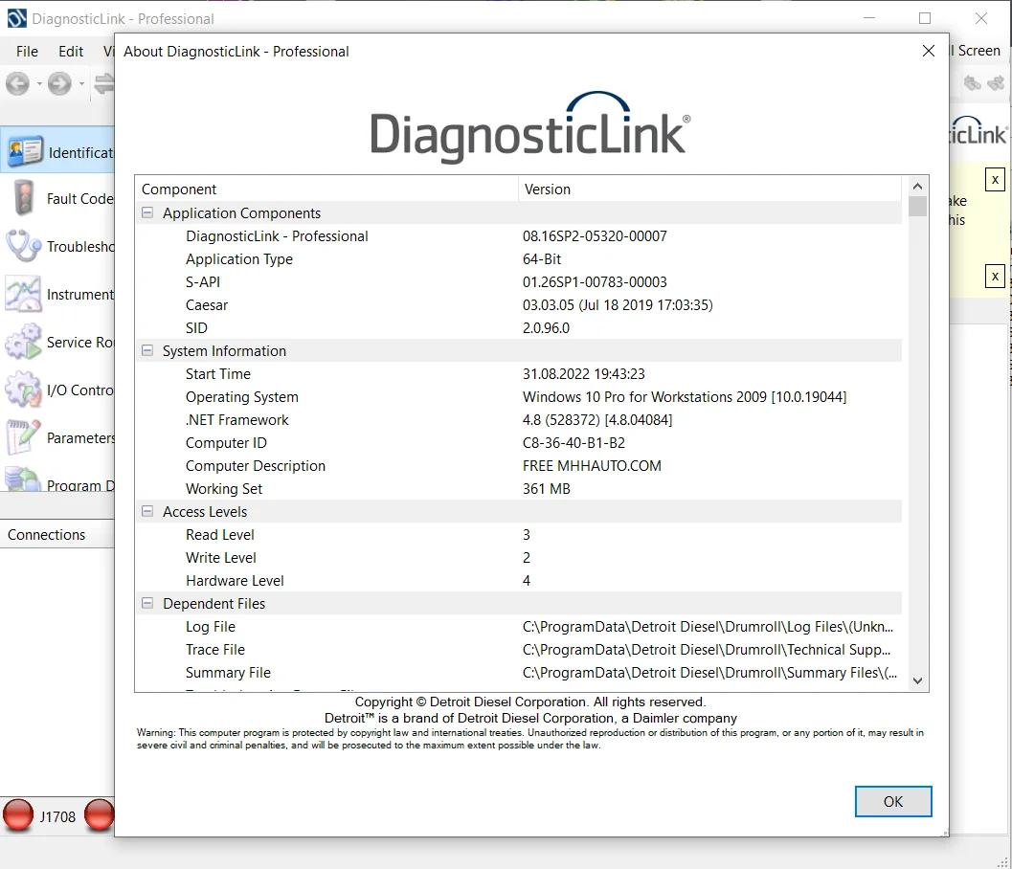Select the .NET Framework row
Image resolution: width=1012 pixels, height=869 pixels.
click(x=518, y=419)
